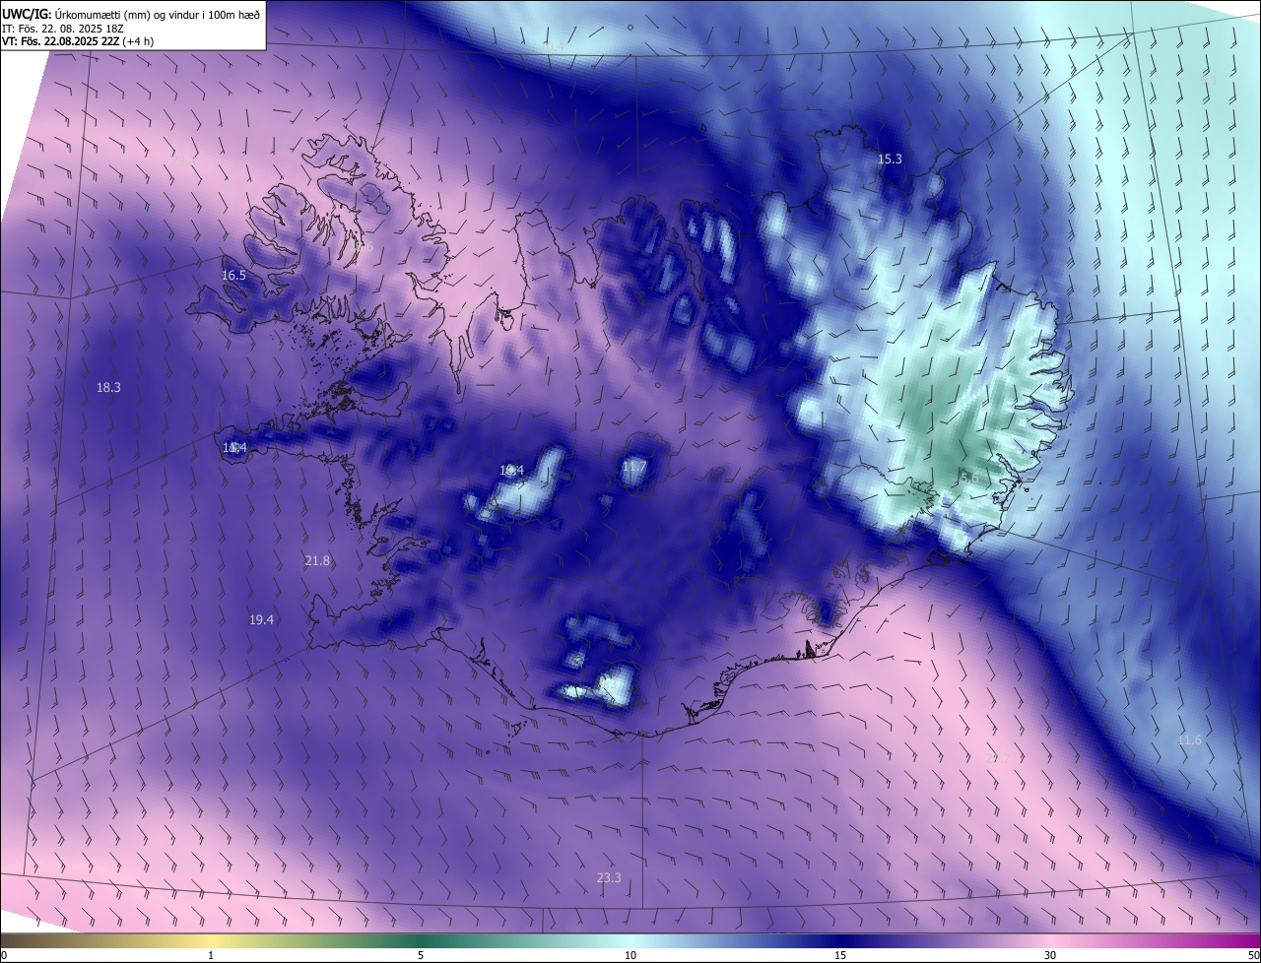This screenshot has height=963, width=1261.
Task: Click the 15.3 value label on the map
Action: click(890, 159)
